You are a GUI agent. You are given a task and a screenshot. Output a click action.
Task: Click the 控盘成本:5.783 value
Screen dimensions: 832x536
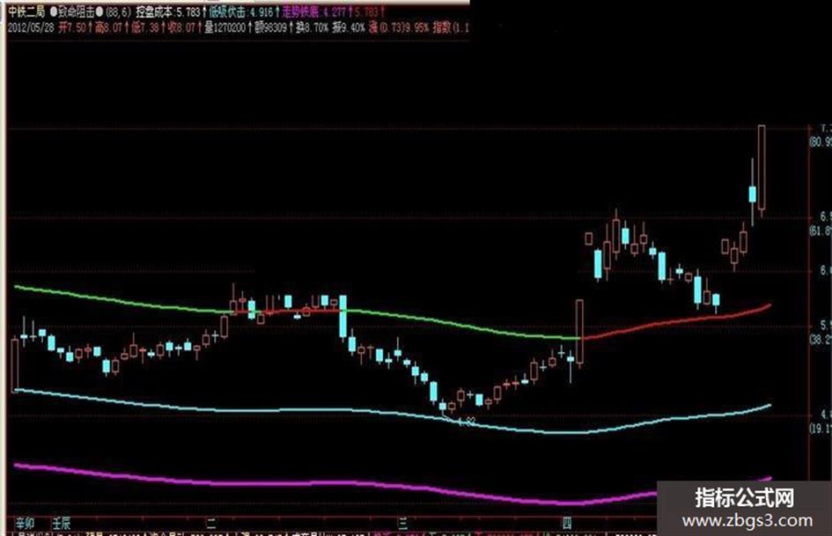point(167,11)
